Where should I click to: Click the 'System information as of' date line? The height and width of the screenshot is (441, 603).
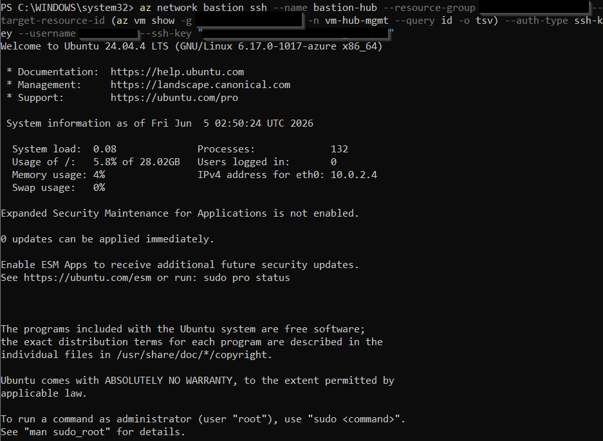pos(160,123)
